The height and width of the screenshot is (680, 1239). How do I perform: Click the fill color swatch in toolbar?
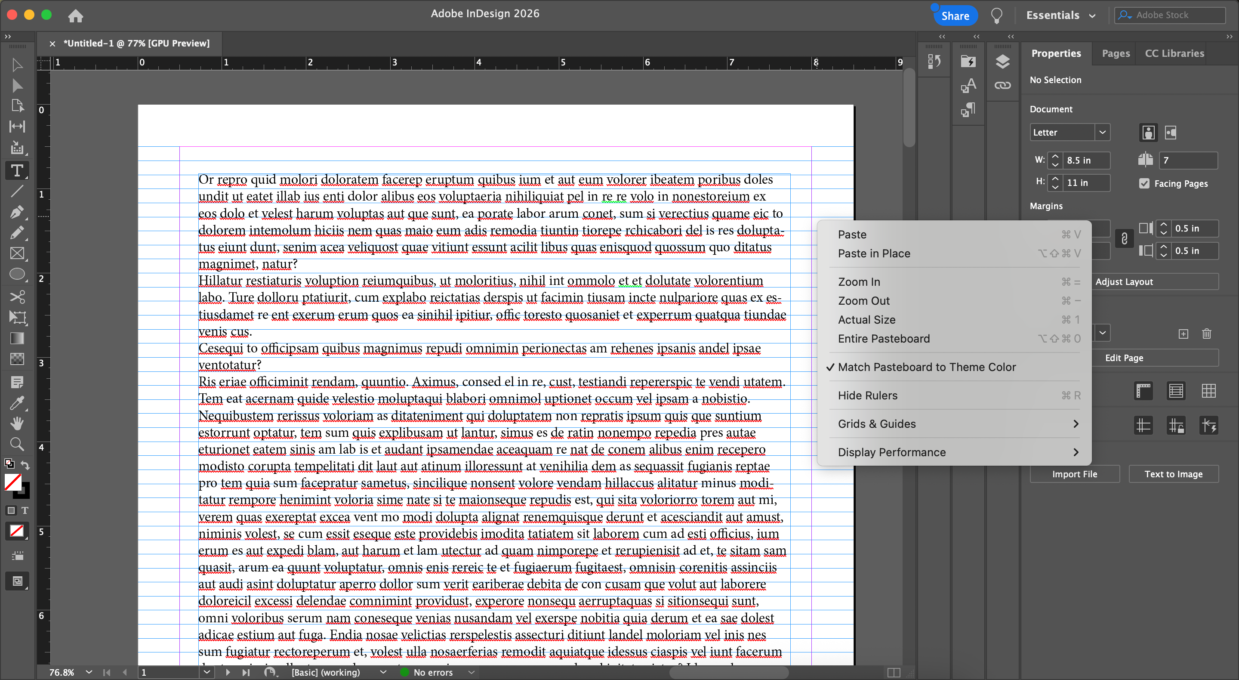[13, 482]
